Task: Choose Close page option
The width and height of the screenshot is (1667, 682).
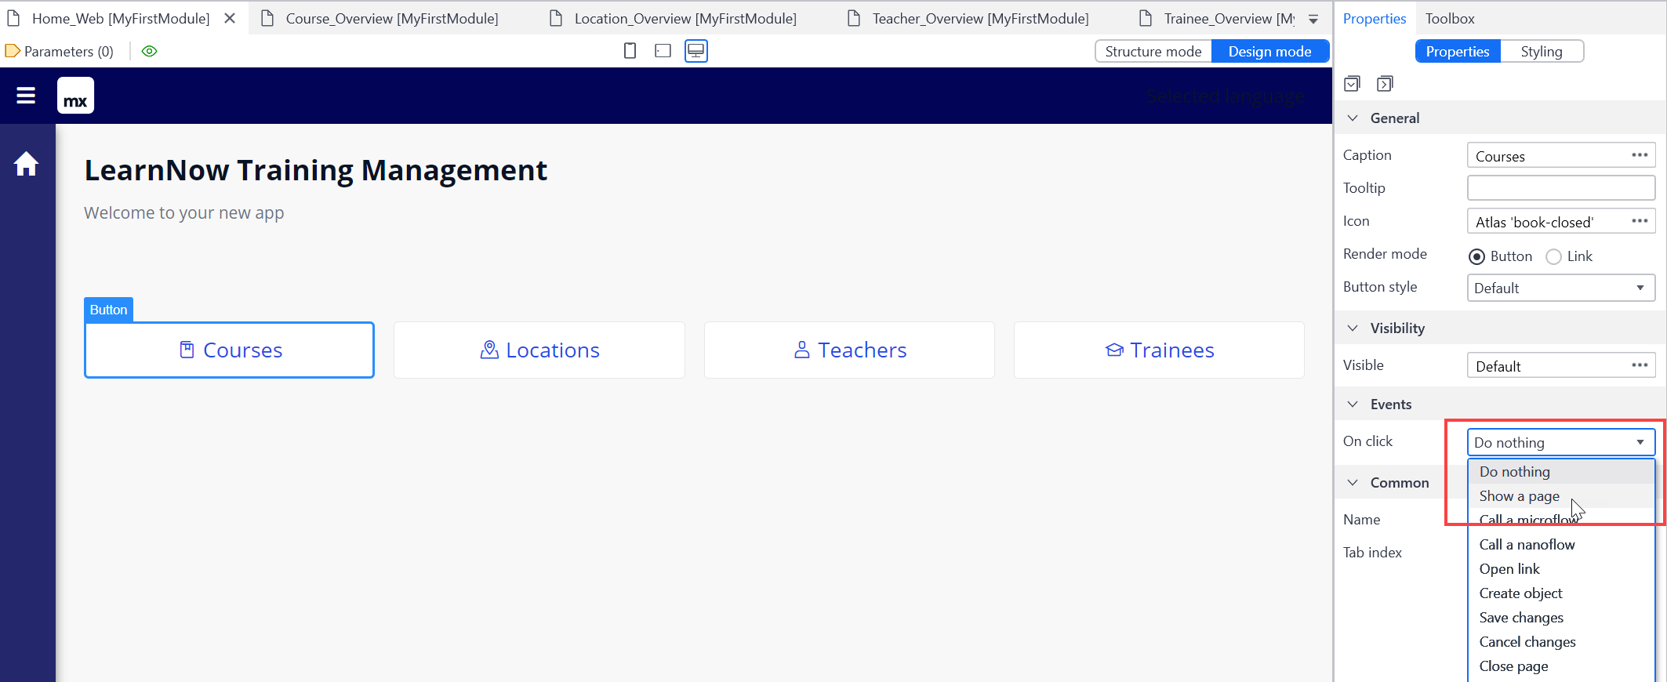Action: pyautogui.click(x=1560, y=666)
